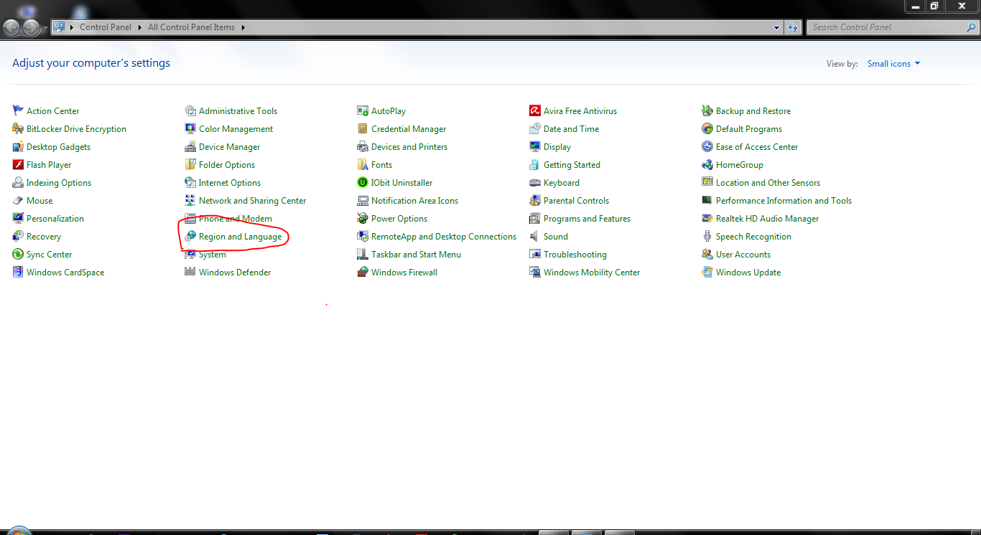Image resolution: width=981 pixels, height=535 pixels.
Task: Open the Sync Center green icon
Action: pos(18,254)
